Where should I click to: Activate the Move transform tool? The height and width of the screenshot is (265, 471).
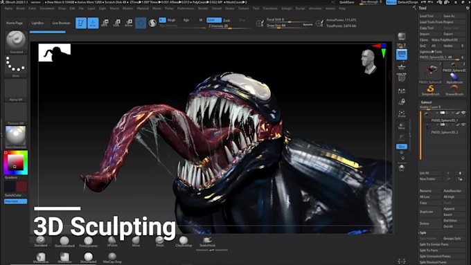(x=105, y=23)
